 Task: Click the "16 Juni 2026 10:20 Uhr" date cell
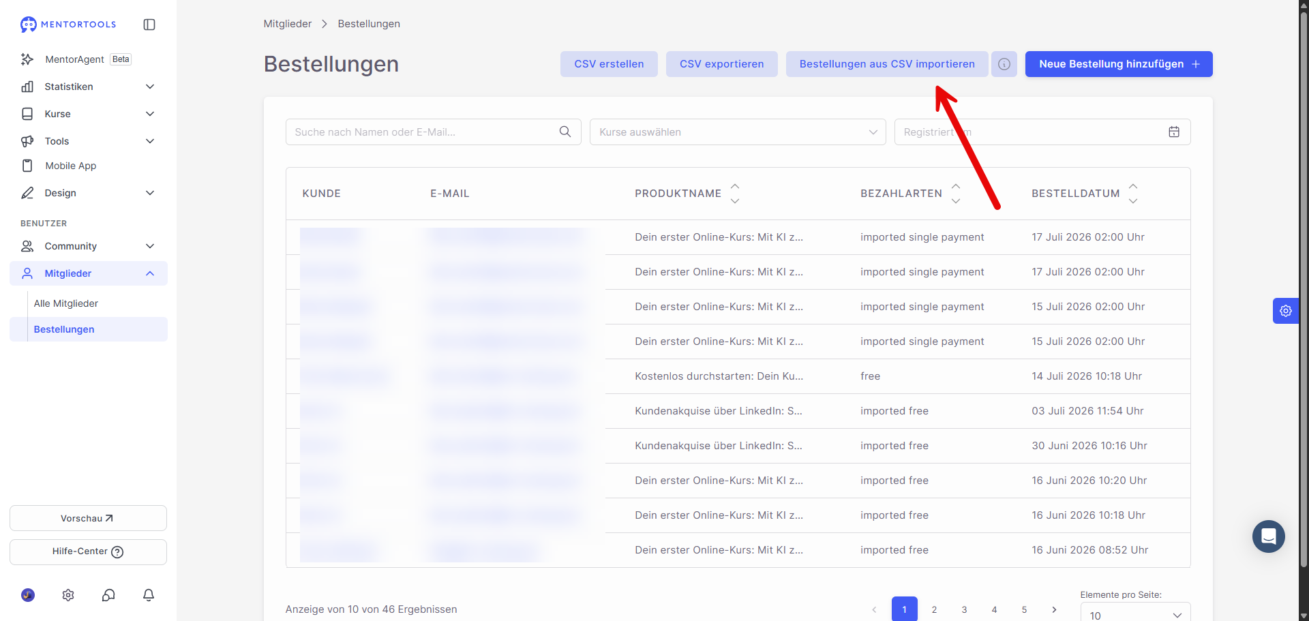click(x=1089, y=481)
